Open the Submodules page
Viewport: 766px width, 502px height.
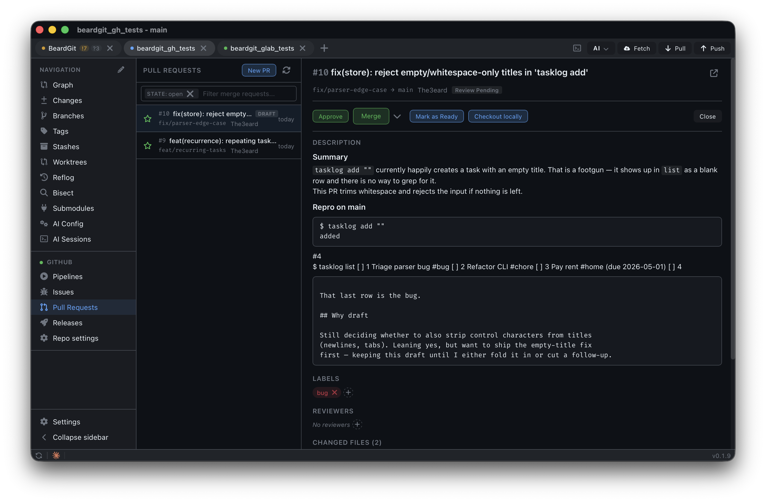pos(83,208)
